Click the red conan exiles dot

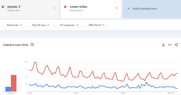tap(65, 7)
